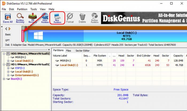This screenshot has width=187, height=111.
Task: Launch the File Recovery tool
Action: pos(33,18)
